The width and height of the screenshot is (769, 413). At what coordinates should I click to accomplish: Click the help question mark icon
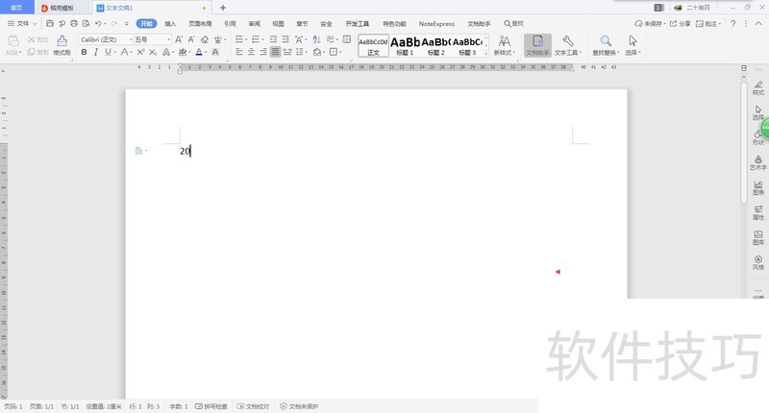(732, 23)
